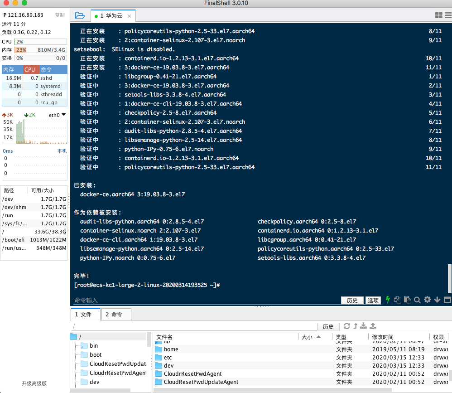Open the connection manager folder icon
Viewport: 452px width, 393px height.
(80, 15)
